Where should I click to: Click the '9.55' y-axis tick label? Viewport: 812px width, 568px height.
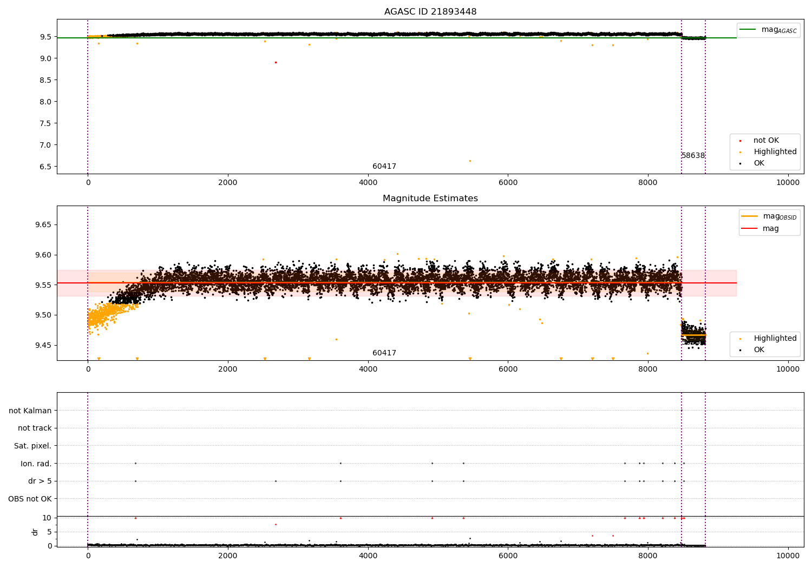[43, 285]
